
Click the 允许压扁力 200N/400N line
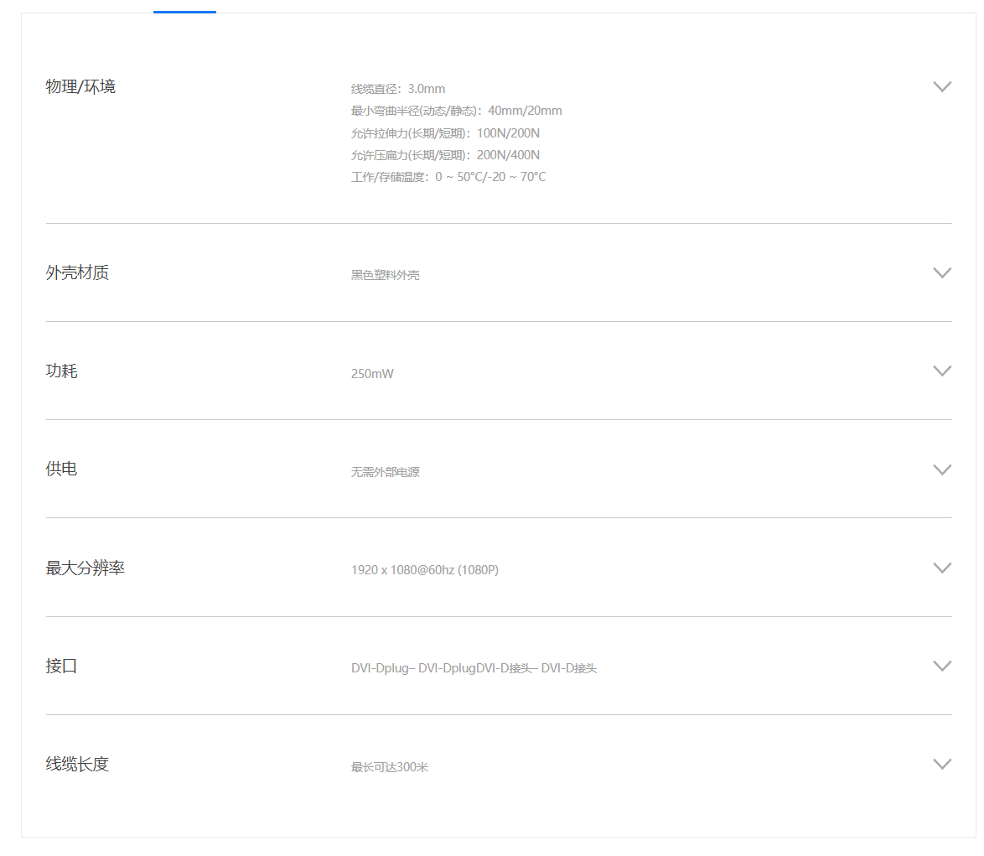pos(445,155)
